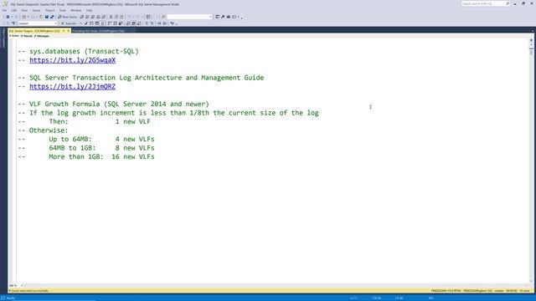Click the Results to Grid icon

pyautogui.click(x=134, y=23)
